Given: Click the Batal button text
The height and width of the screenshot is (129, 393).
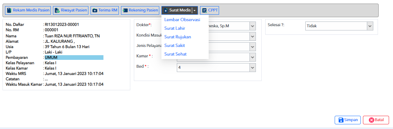Looking at the screenshot, I should [379, 120].
